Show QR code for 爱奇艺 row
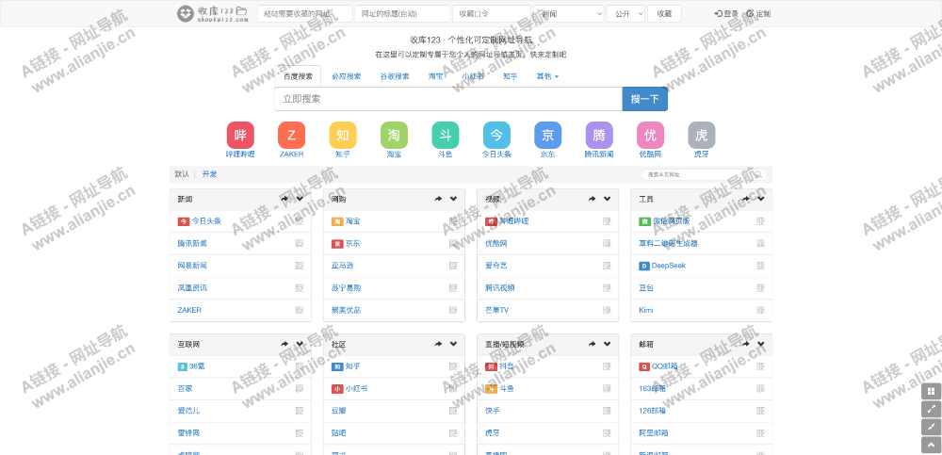This screenshot has width=942, height=455. [607, 266]
